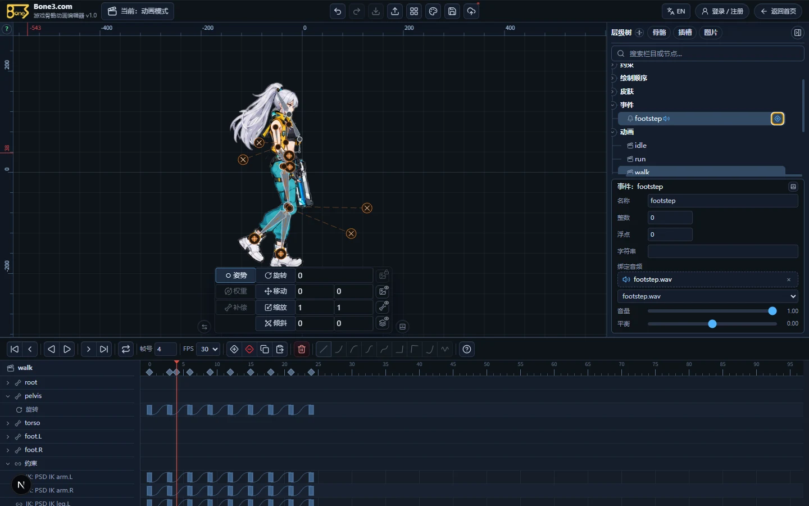The height and width of the screenshot is (506, 809).
Task: Copy keyframes with the copy icon
Action: point(265,349)
